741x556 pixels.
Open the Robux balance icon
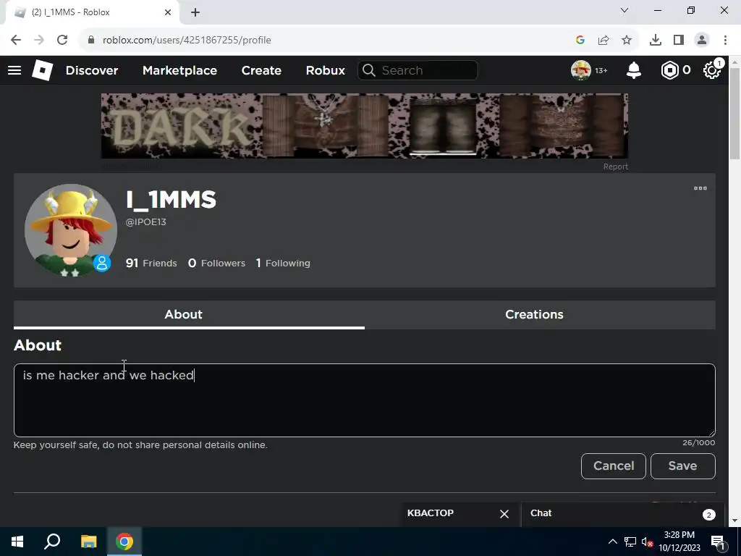669,70
